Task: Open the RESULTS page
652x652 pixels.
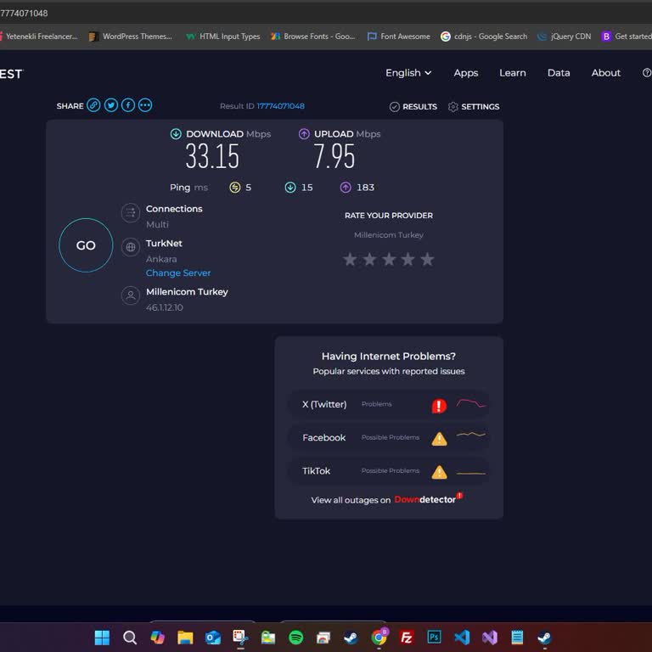Action: [x=413, y=107]
